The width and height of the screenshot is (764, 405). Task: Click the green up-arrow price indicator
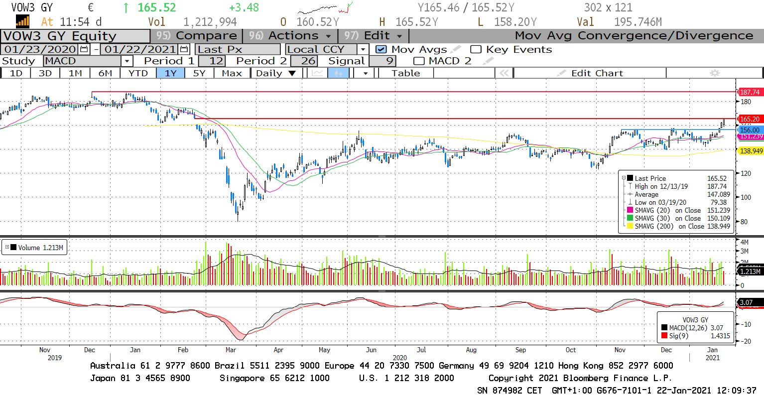pos(126,7)
